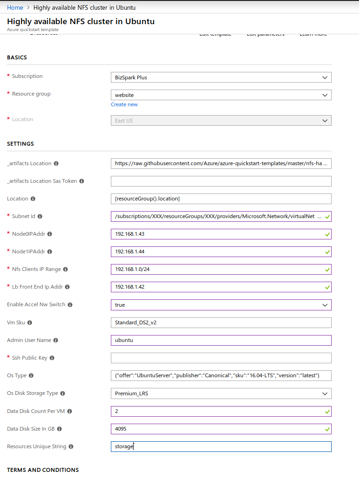Click the Node1IPAddr field 192.168.1.44
The height and width of the screenshot is (477, 359).
[221, 252]
